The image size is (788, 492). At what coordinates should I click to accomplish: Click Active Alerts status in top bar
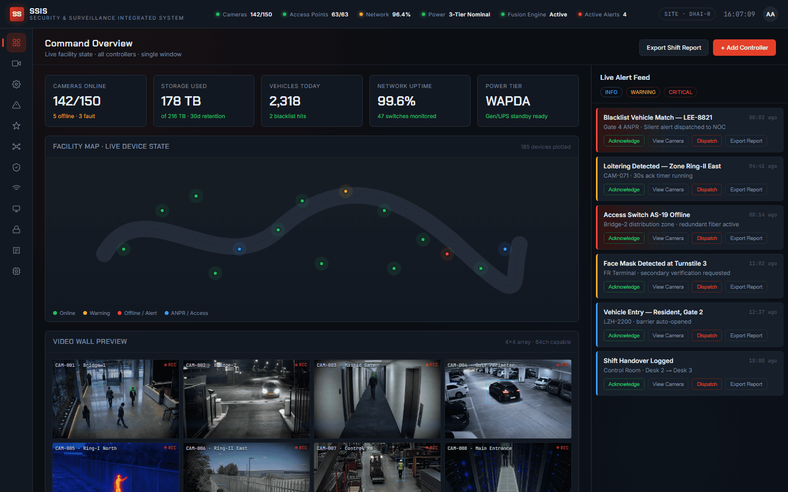coord(602,14)
